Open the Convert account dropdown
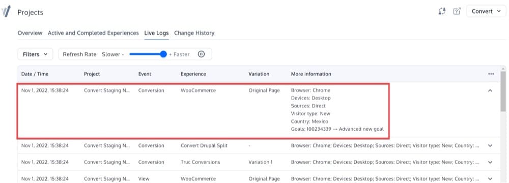The width and height of the screenshot is (509, 183). (x=486, y=11)
